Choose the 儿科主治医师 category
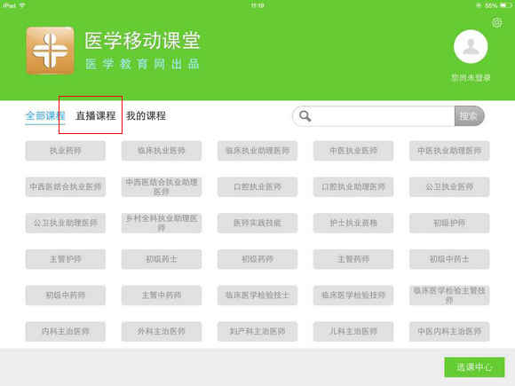 pyautogui.click(x=353, y=331)
